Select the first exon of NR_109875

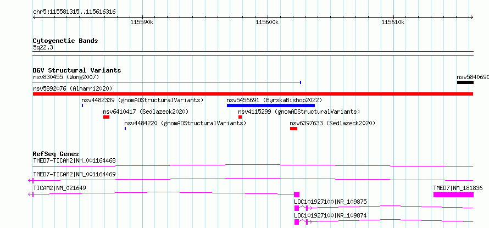pos(297,208)
